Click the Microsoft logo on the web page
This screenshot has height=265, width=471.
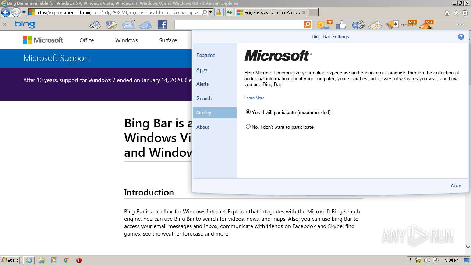tap(43, 40)
